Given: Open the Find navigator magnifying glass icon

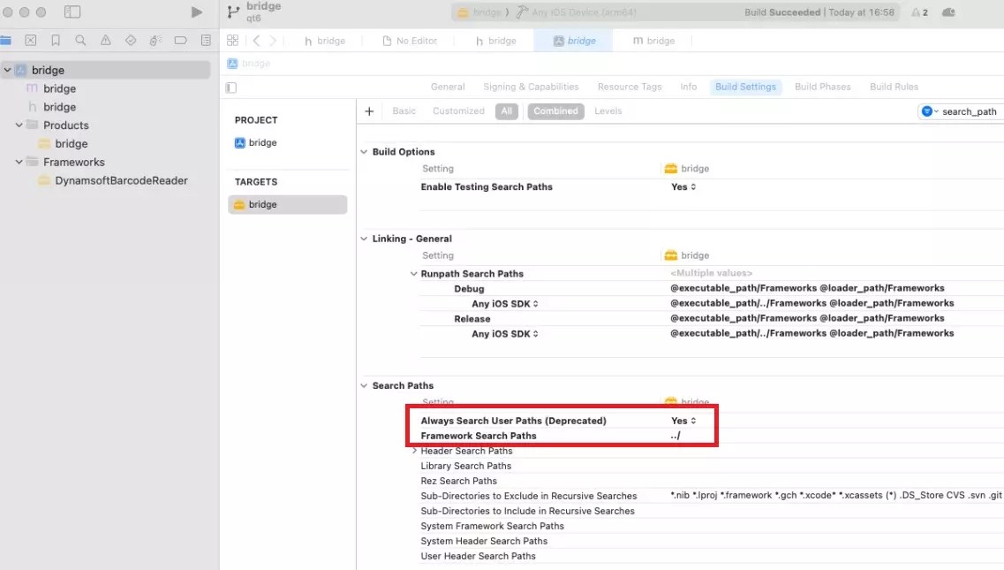Looking at the screenshot, I should coord(79,41).
